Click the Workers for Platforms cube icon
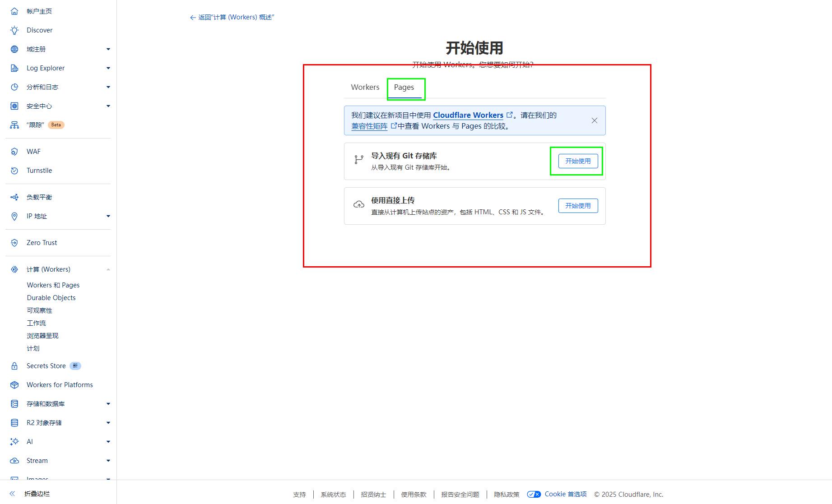The width and height of the screenshot is (832, 504). [14, 385]
